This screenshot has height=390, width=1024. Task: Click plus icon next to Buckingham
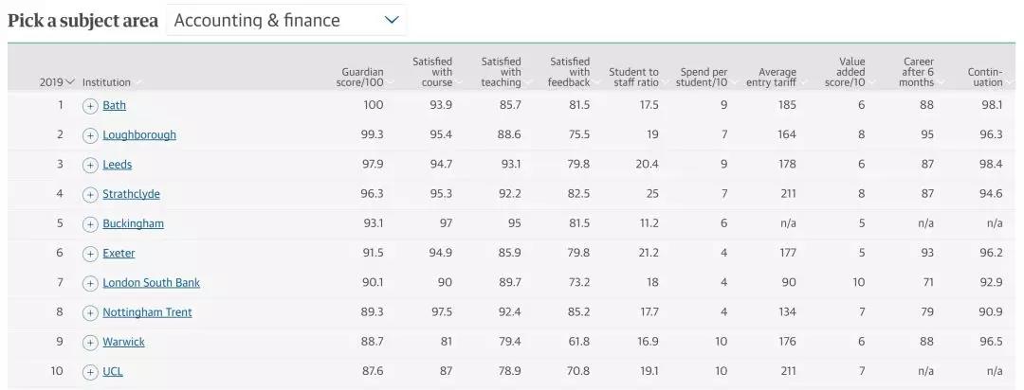pos(90,224)
